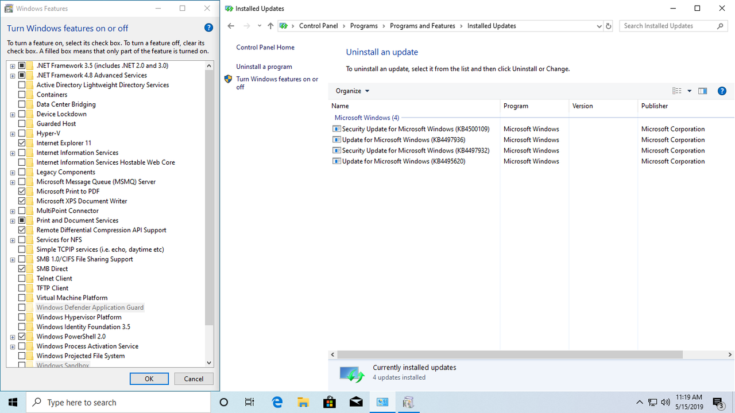Click the volume icon in system tray
This screenshot has height=413, width=735.
pos(666,402)
